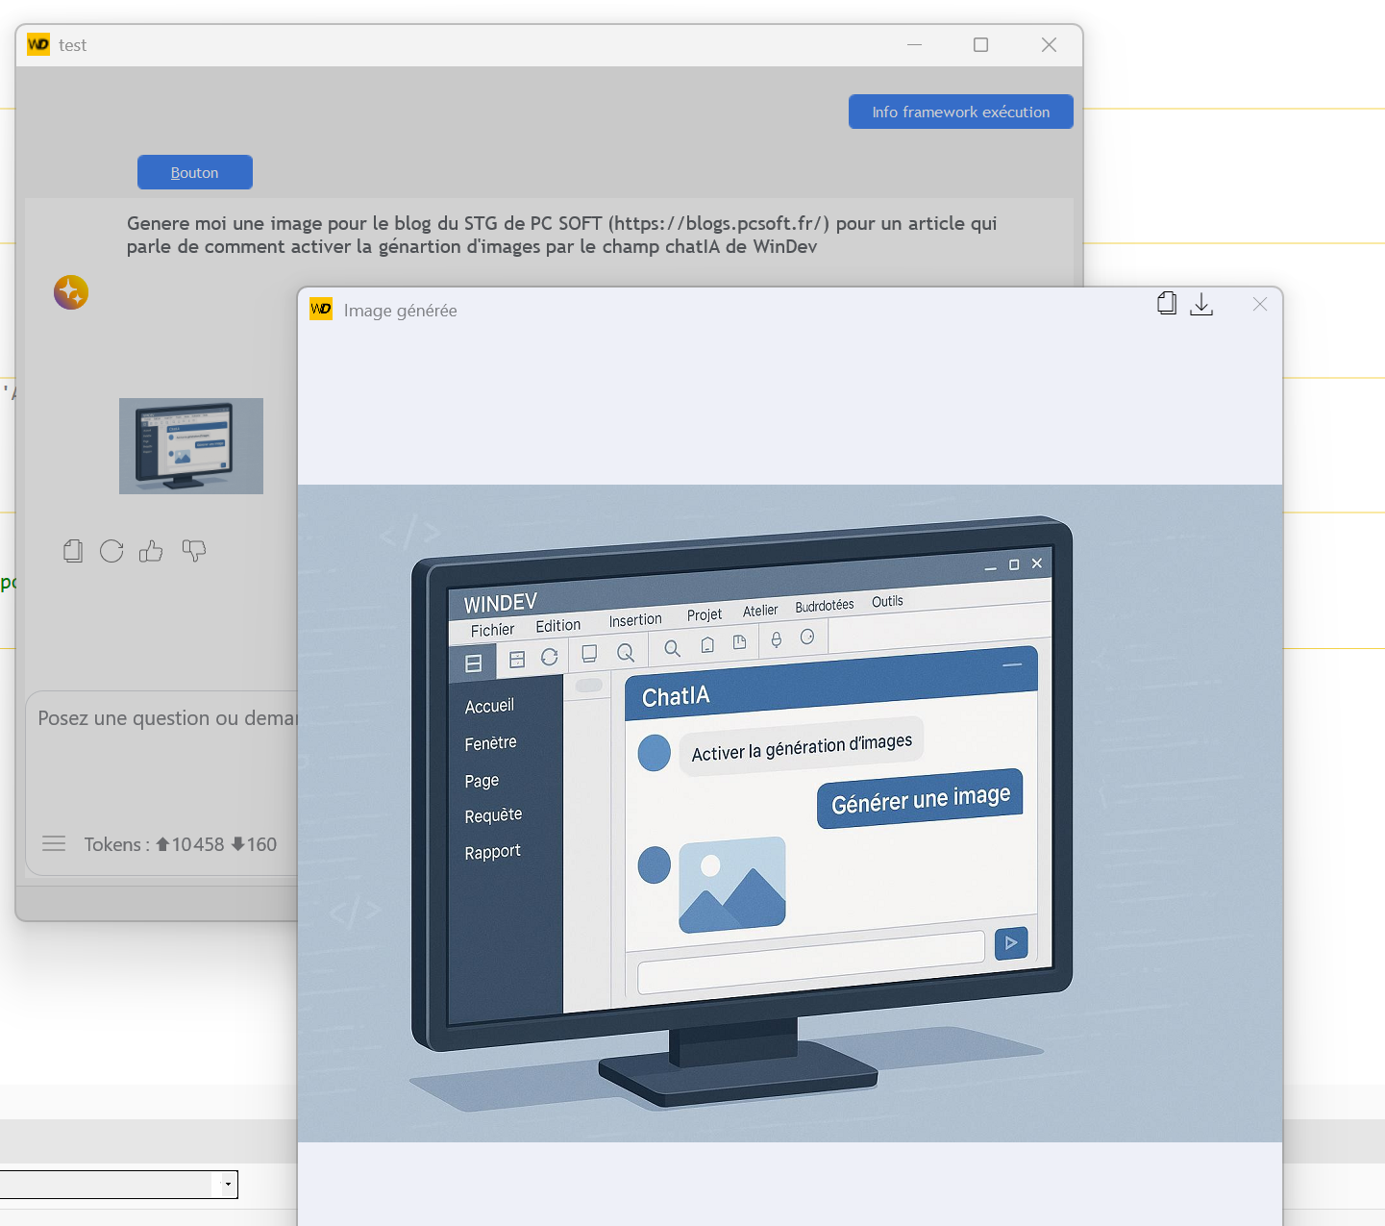Open the generated image thumbnail in chat
The width and height of the screenshot is (1385, 1226).
(x=191, y=446)
